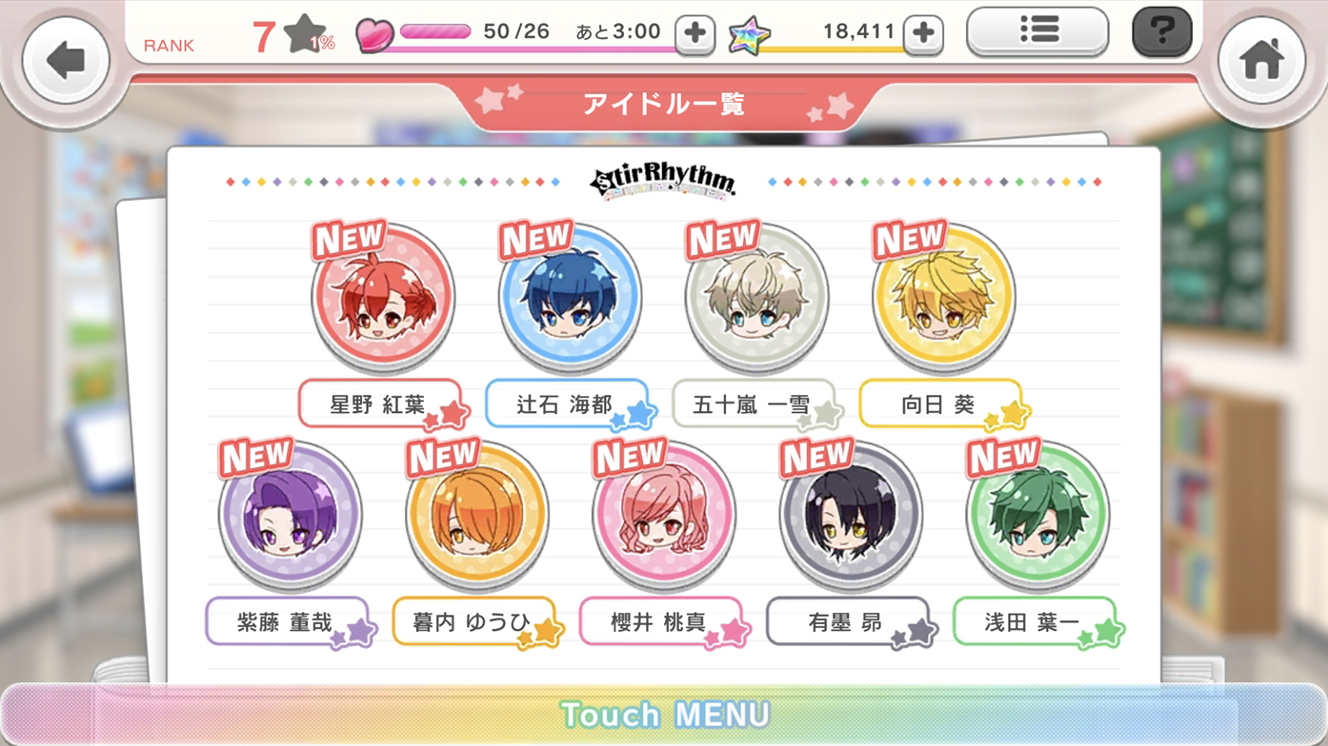1328x746 pixels.
Task: Open the 暮内 ゆうひ name label
Action: (x=476, y=622)
